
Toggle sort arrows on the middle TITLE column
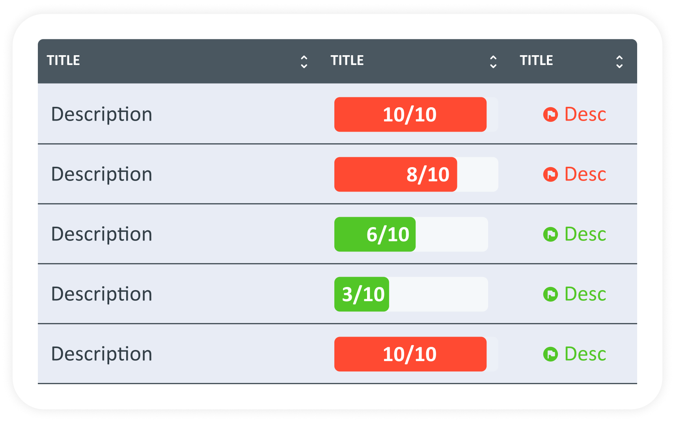point(493,62)
